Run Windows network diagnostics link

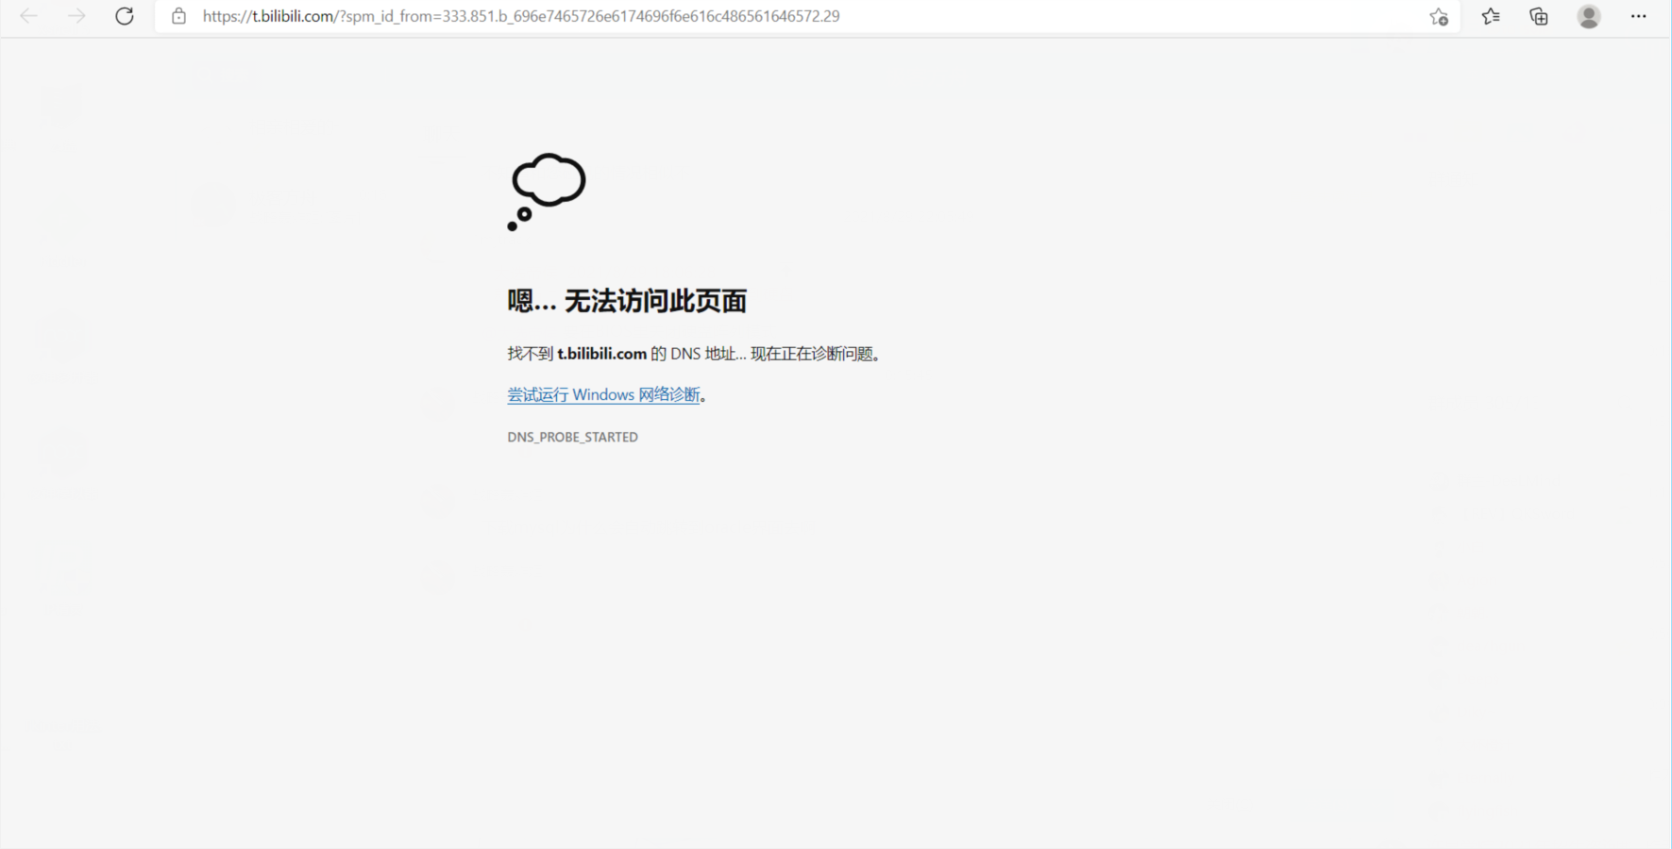(x=603, y=394)
